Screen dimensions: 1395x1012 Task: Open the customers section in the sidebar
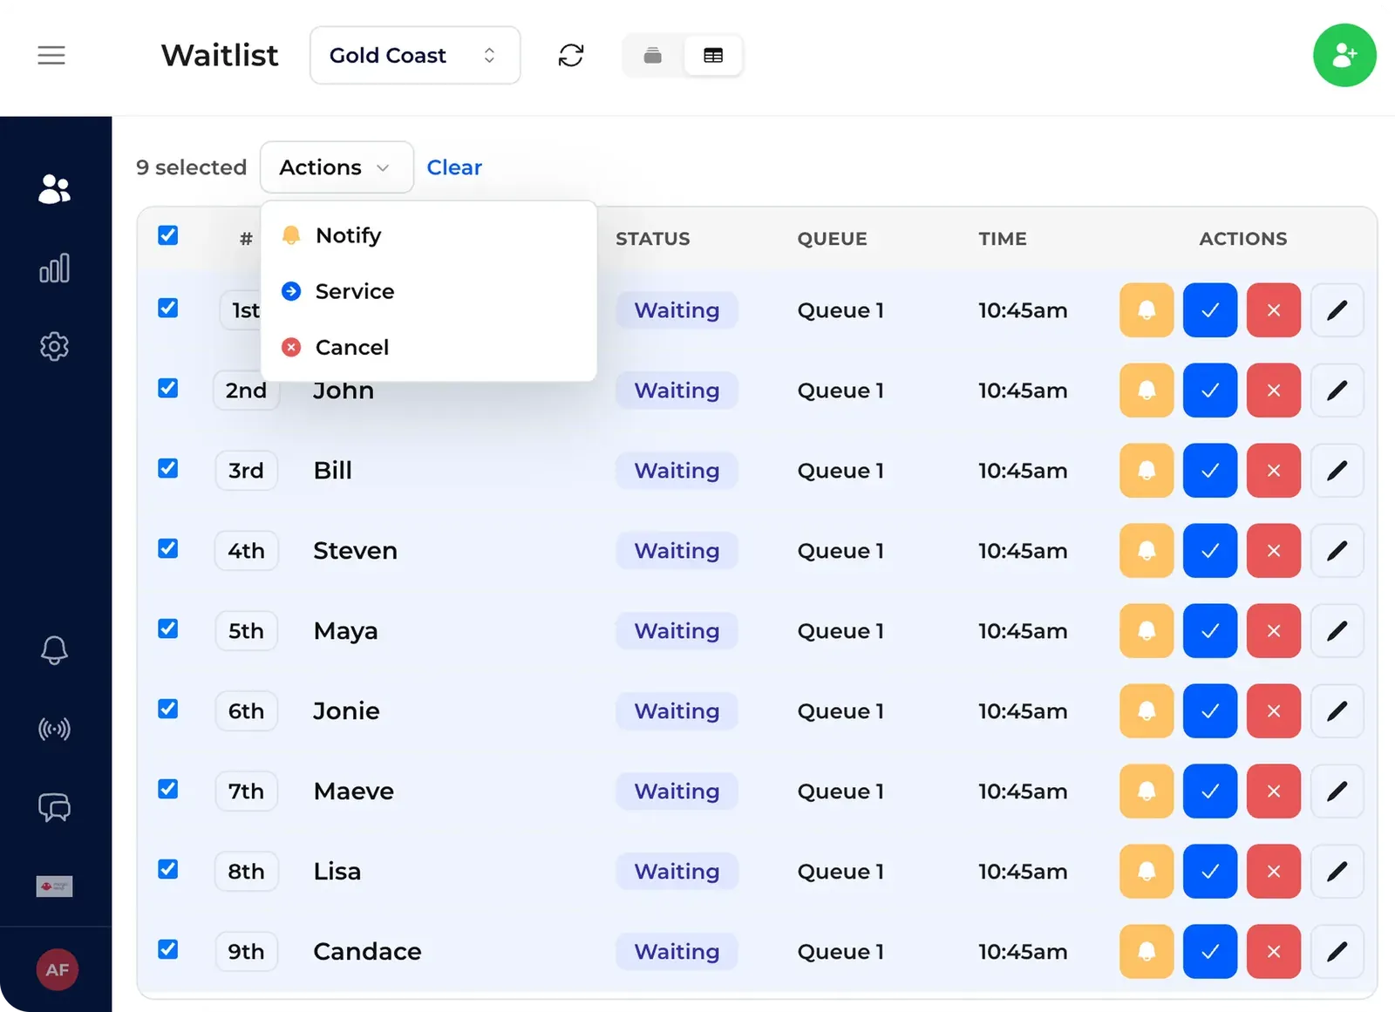coord(54,188)
